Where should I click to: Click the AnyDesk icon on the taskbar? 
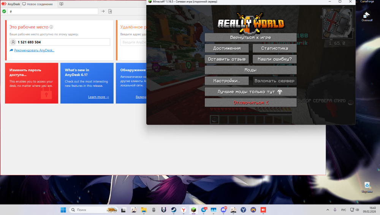tap(263, 210)
